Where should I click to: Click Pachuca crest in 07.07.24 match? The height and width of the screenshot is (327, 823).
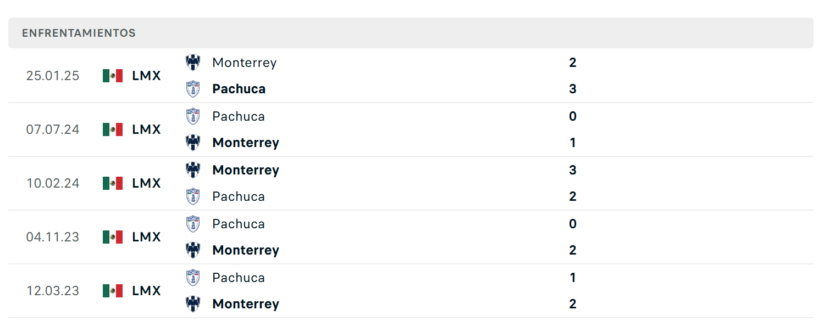193,116
